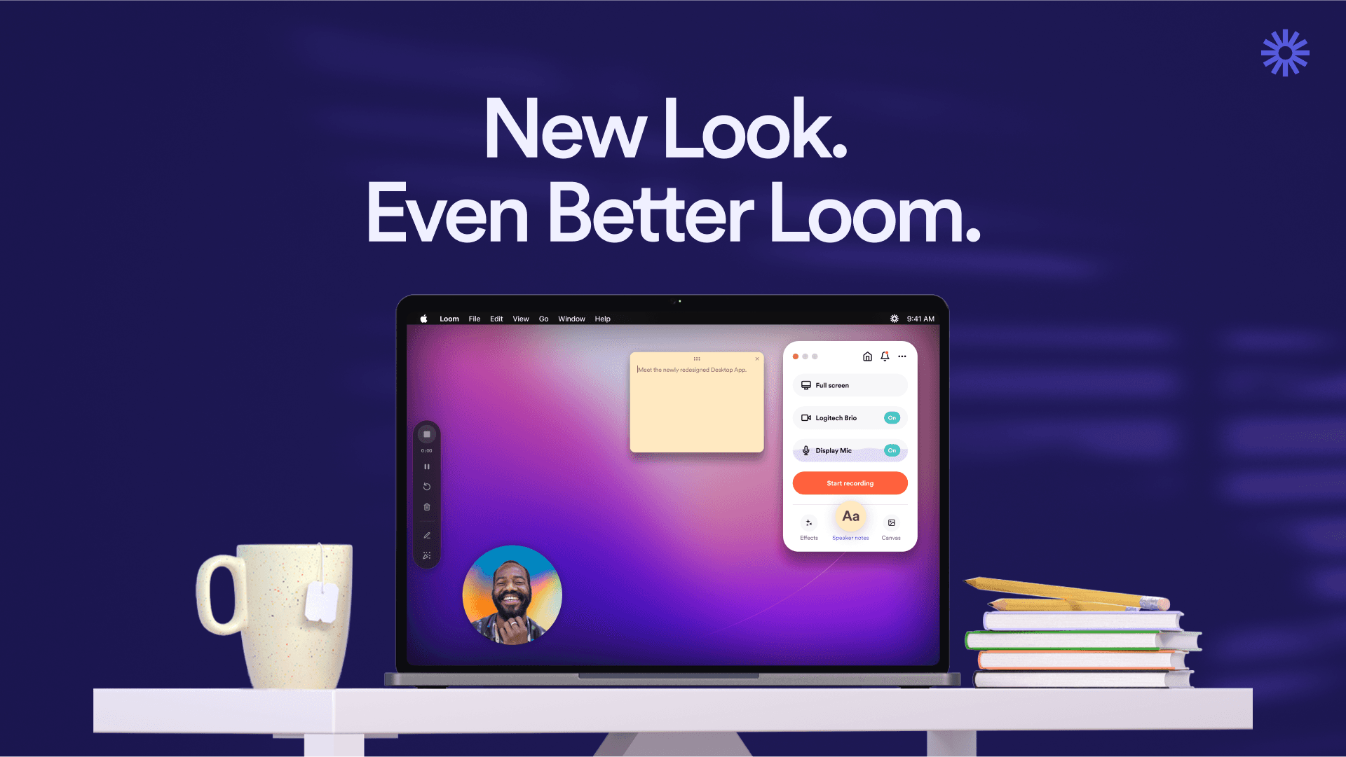Click the delete/trash tool icon
Screen dimensions: 1346x757
tap(427, 507)
